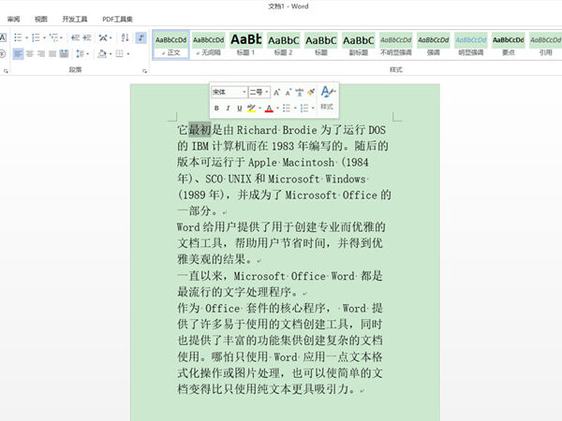Click the grow font size icon
562x421 pixels.
click(279, 93)
